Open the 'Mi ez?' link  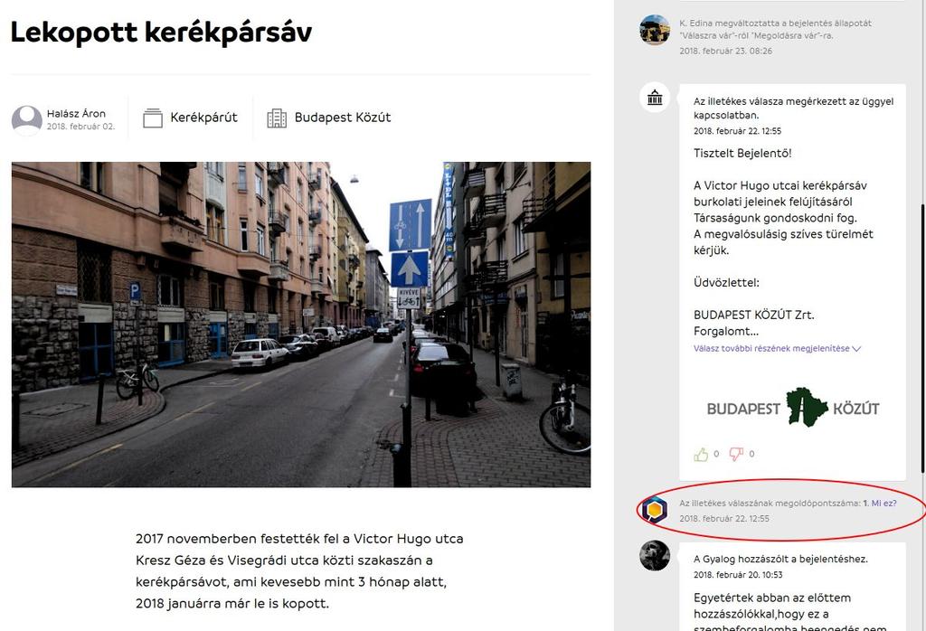coord(884,504)
